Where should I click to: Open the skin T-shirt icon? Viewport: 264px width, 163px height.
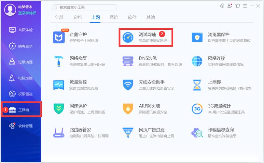tap(238, 6)
